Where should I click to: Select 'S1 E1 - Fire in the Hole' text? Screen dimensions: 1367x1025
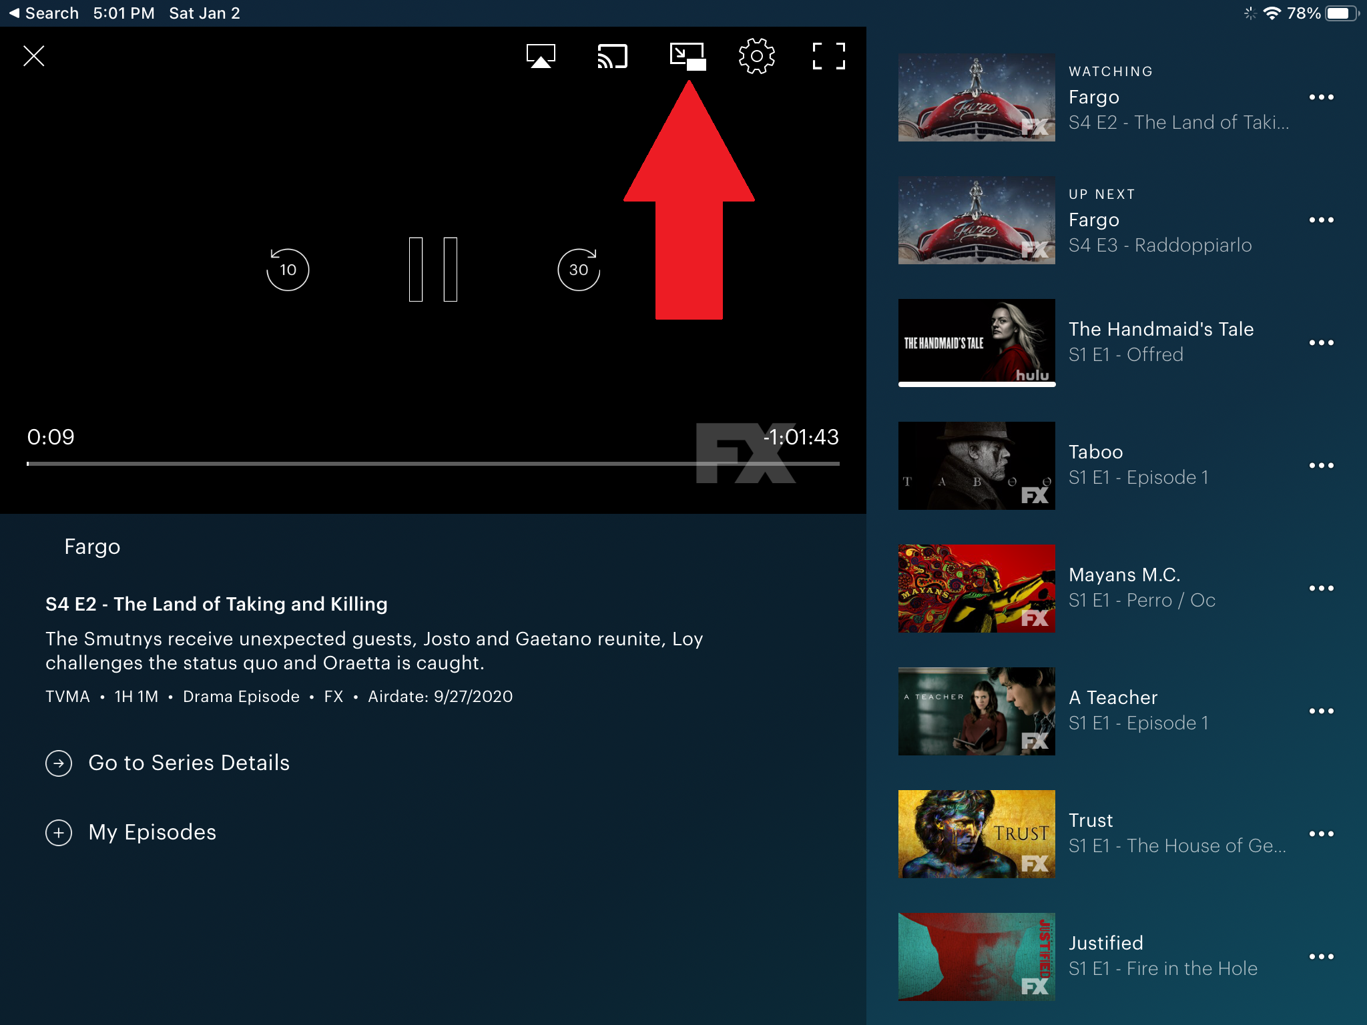pyautogui.click(x=1163, y=969)
